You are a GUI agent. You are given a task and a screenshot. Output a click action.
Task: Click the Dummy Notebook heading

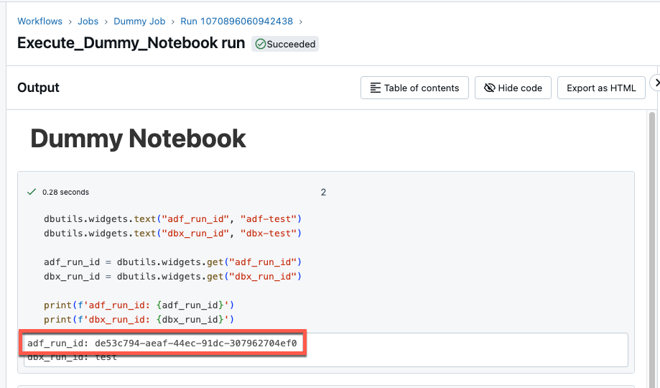(x=138, y=139)
